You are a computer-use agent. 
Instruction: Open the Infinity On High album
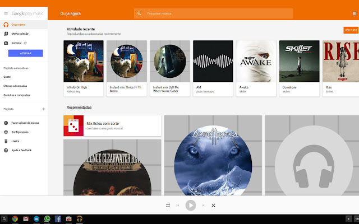click(x=84, y=68)
